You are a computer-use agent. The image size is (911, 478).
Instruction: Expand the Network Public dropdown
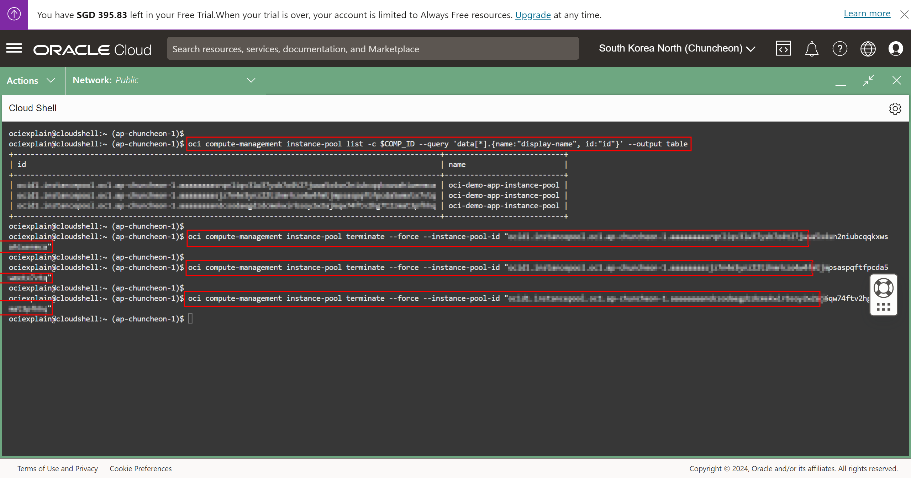164,80
